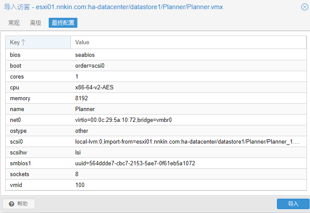
Task: Click the vmid 100 row
Action: click(156, 185)
